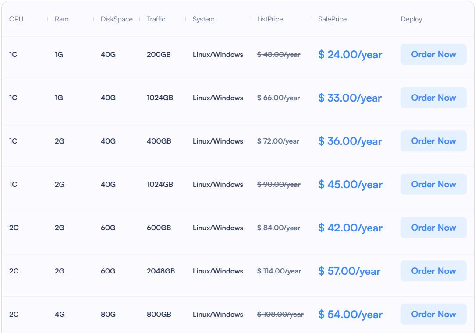Click the struck-through $ 114.00/year list price
The image size is (475, 333).
pyautogui.click(x=279, y=271)
